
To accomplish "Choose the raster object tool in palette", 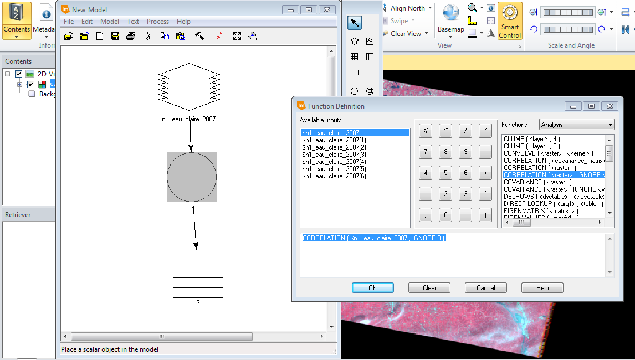I will (355, 42).
